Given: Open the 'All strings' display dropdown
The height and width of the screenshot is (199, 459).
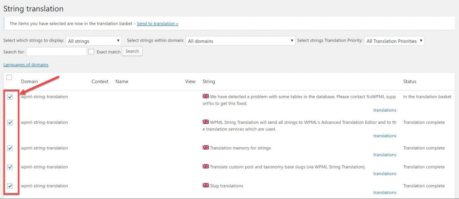Looking at the screenshot, I should click(94, 41).
